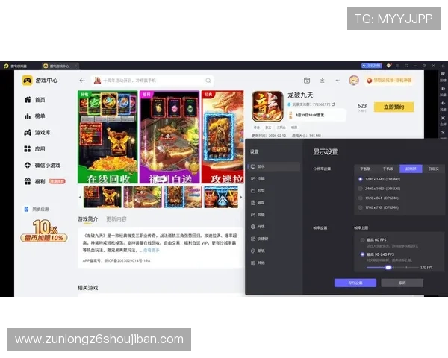
Task: Switch to phone (手机版) resolution tab
Action: pos(388,169)
